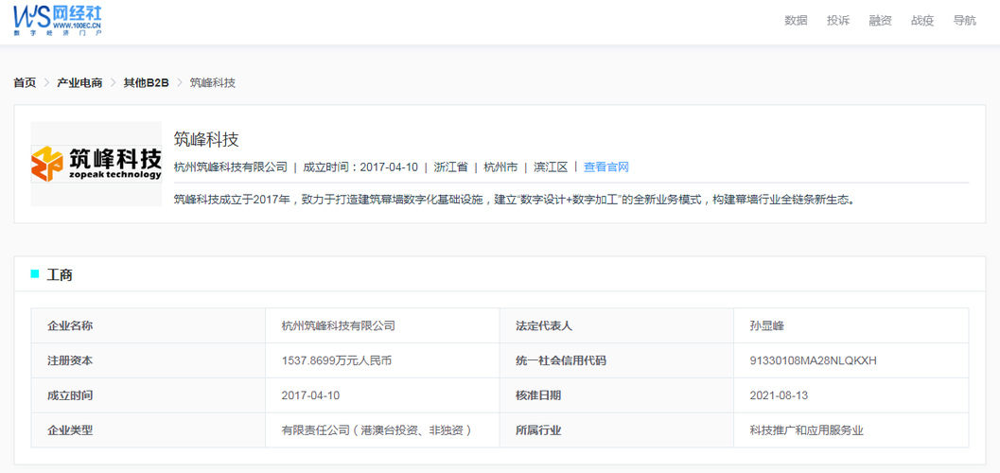Click 查看官网 link
This screenshot has height=473, width=1000.
click(x=606, y=167)
